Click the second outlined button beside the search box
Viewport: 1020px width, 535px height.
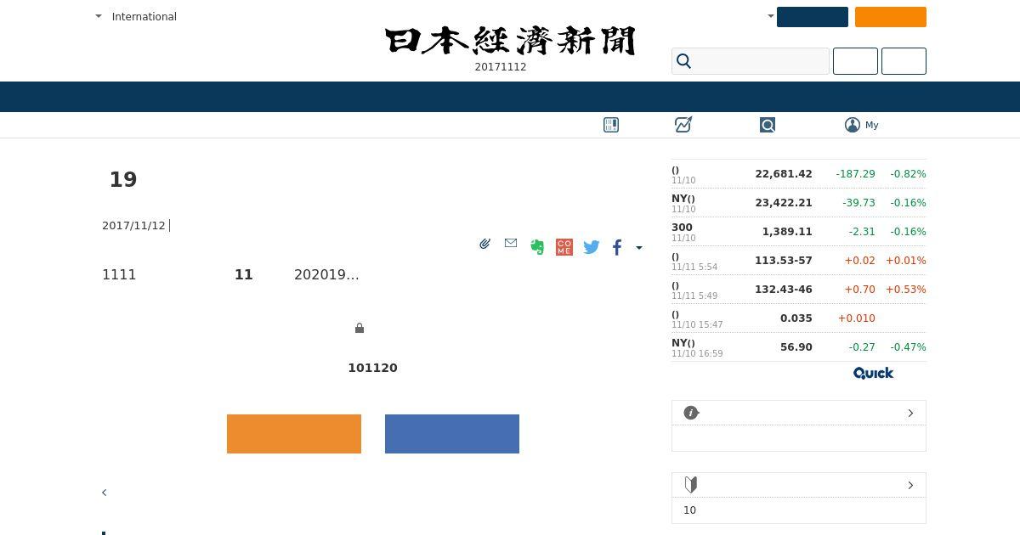[x=904, y=61]
